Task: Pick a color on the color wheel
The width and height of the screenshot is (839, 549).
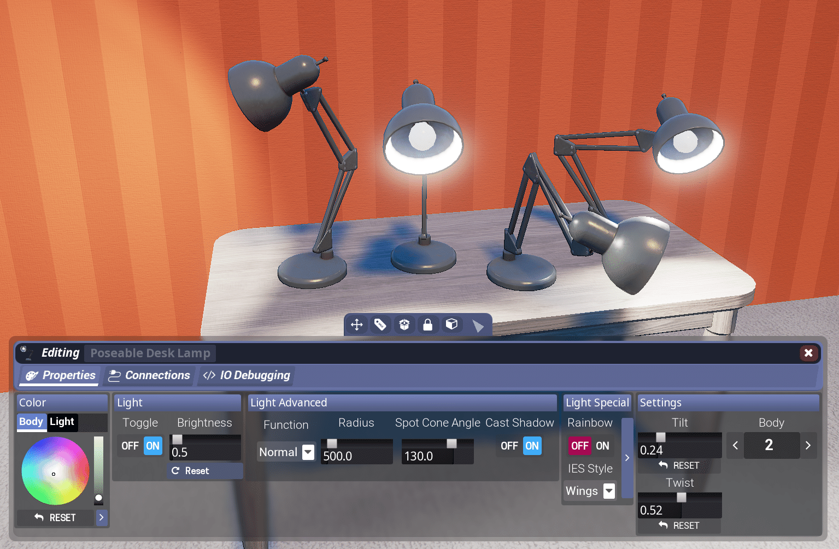Action: 55,471
